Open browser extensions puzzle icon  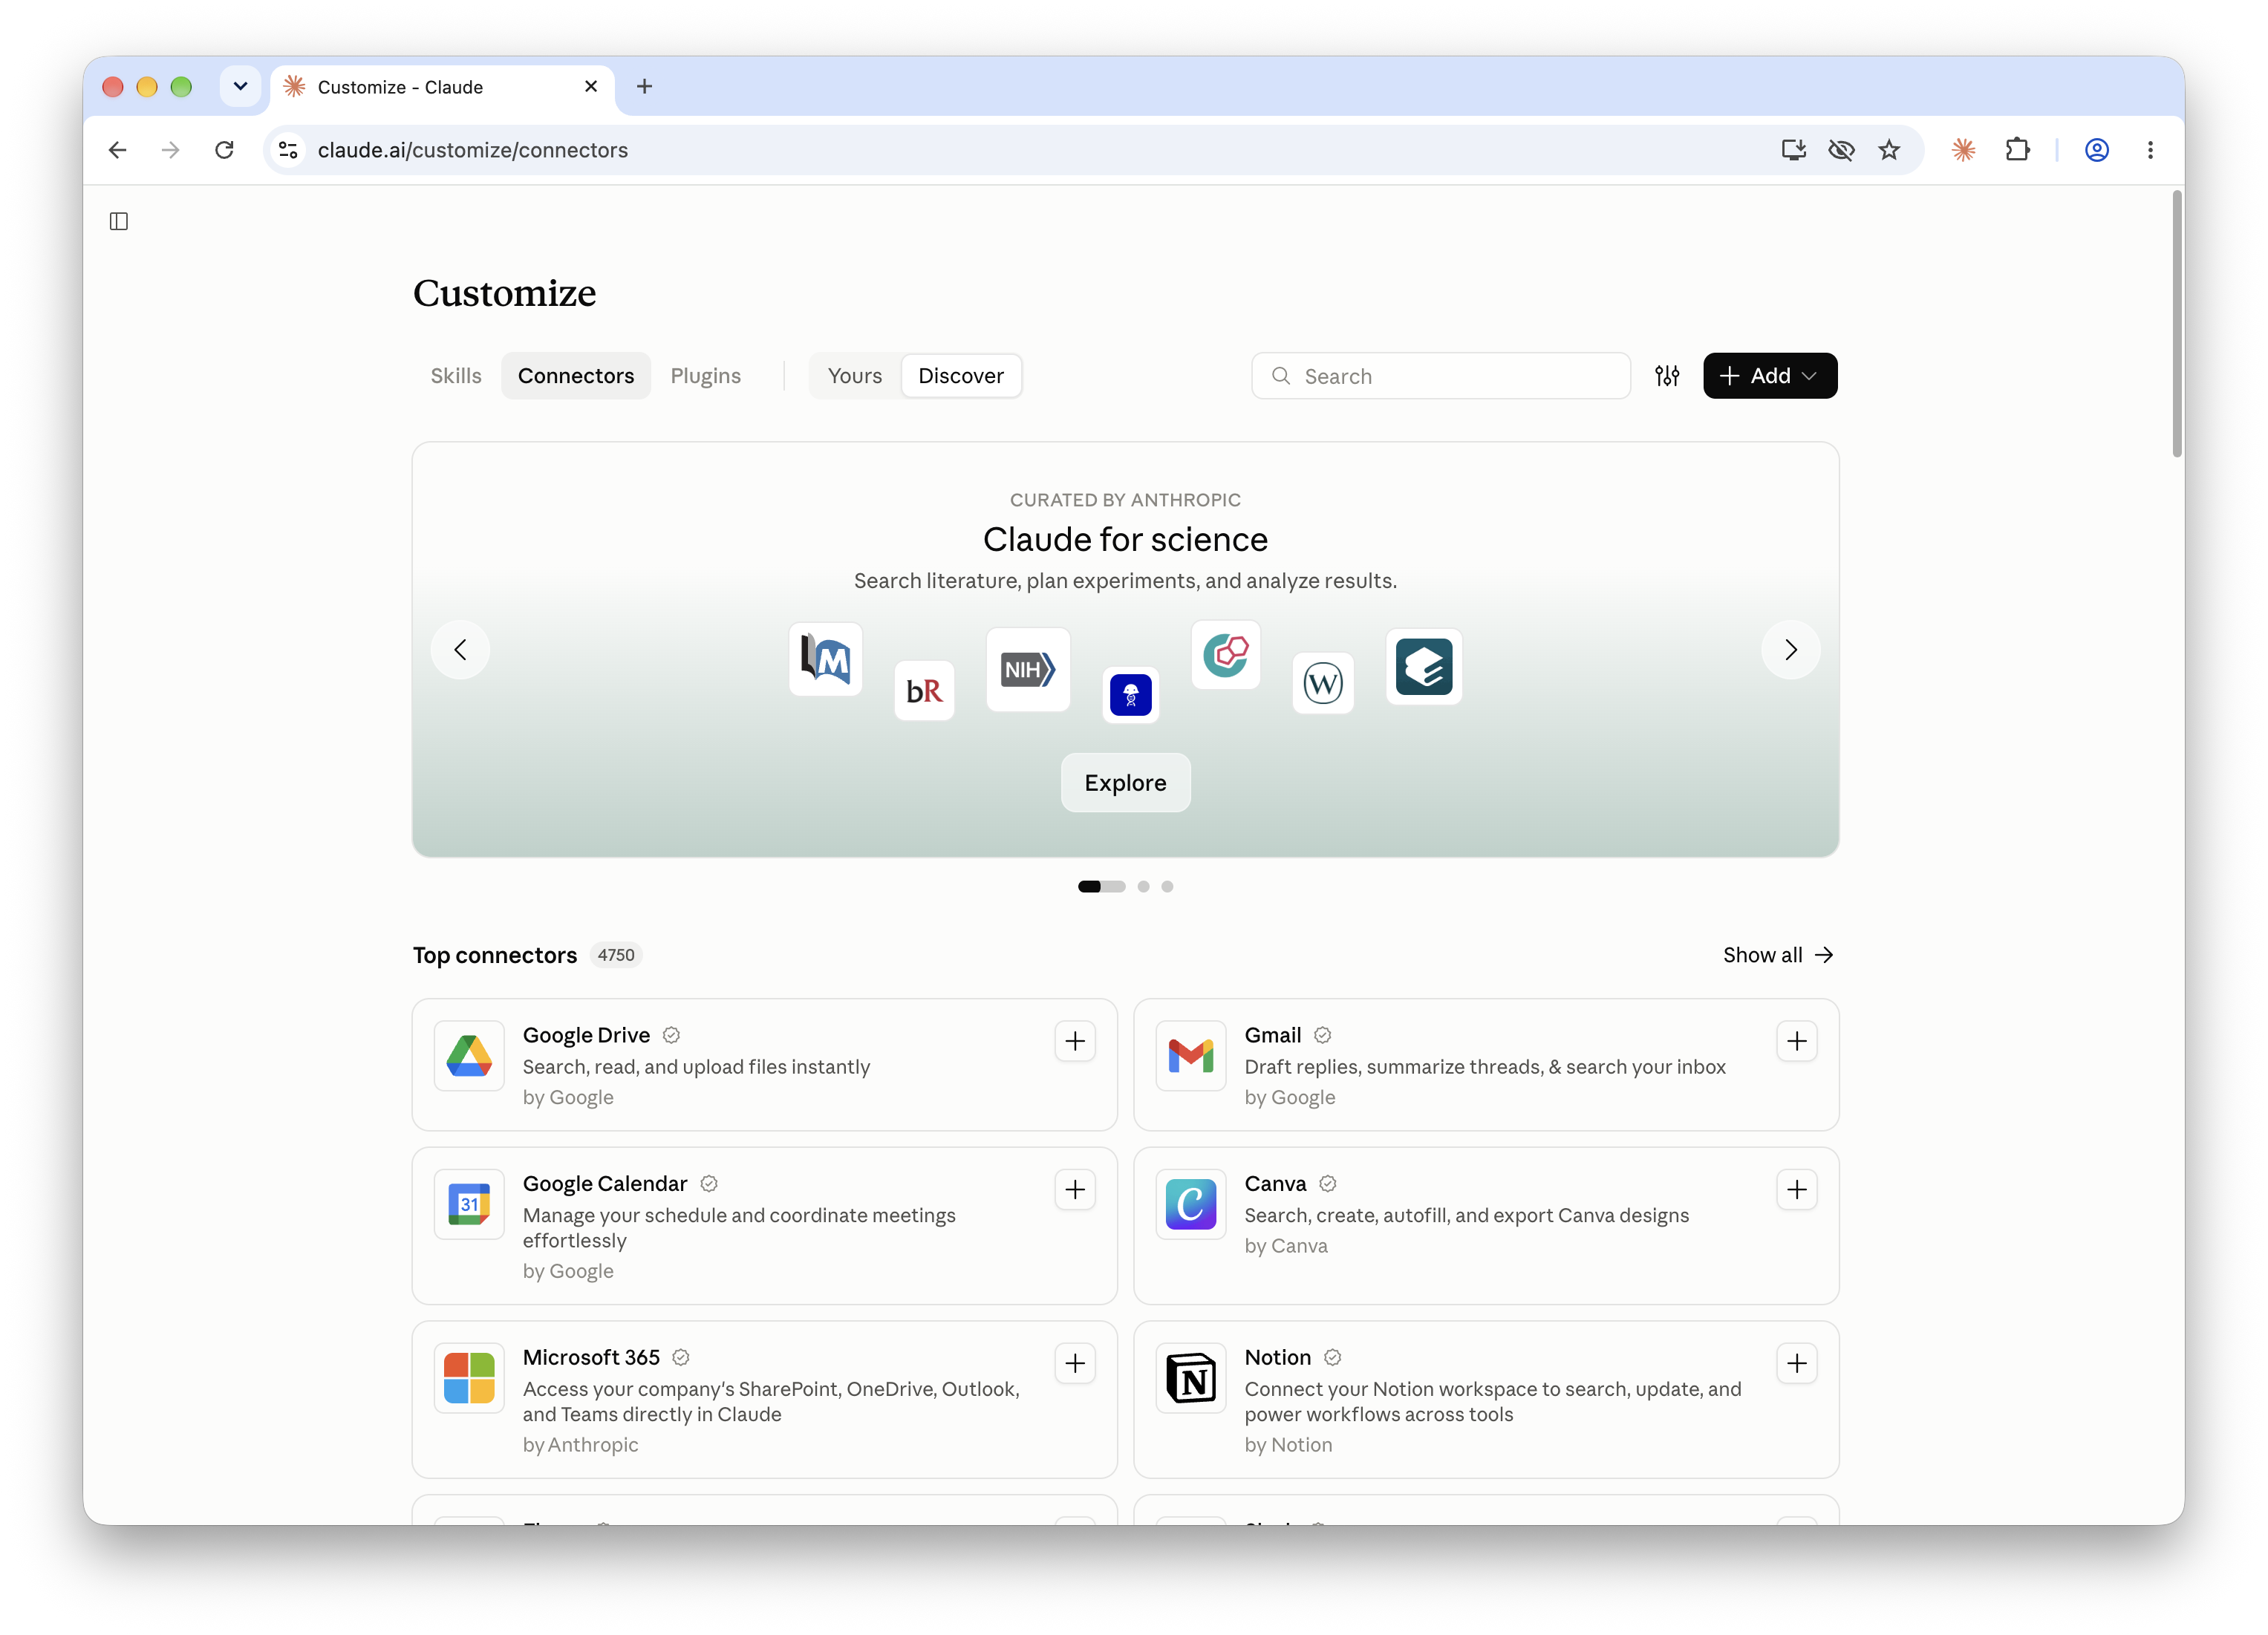(2017, 150)
